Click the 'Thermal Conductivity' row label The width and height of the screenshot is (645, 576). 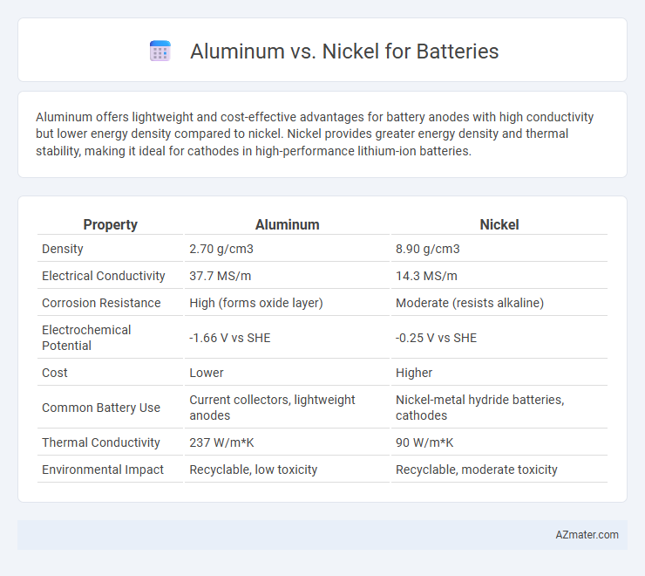tap(101, 442)
